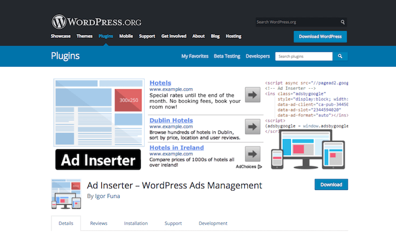Screen dimensions: 396x242
Task: Click the Hotels ad headline link
Action: point(160,83)
